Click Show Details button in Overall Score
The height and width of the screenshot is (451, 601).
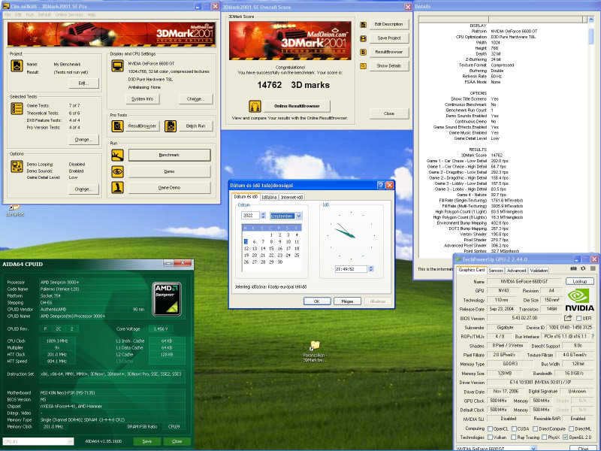pos(388,66)
